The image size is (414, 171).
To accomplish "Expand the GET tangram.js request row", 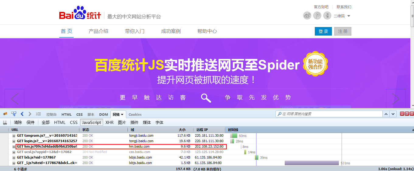I will (x=14, y=136).
